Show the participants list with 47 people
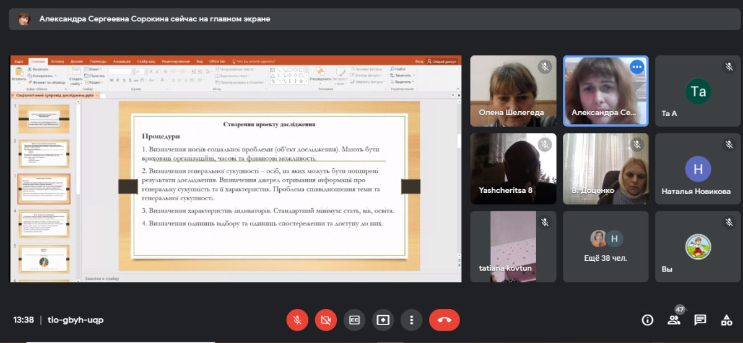Screen dimensions: 743x343 click(674, 320)
